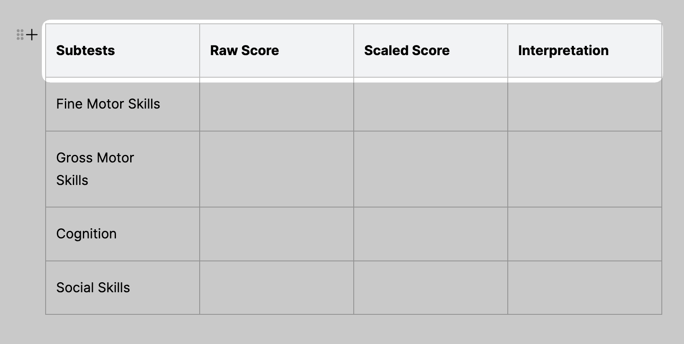Click the Raw Score cell for Cognition
684x344 pixels.
[276, 234]
